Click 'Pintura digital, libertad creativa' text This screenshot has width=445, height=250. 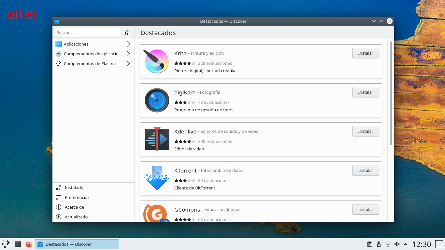click(x=205, y=71)
